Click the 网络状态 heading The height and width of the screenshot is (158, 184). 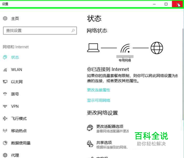tap(97, 30)
